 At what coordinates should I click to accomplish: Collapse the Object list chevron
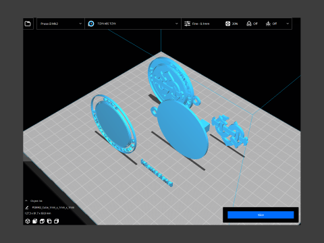[x=26, y=200]
